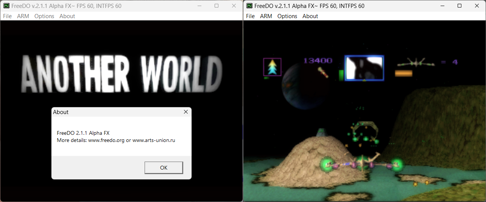Click the orange energy bar in game HUD
486x202 pixels.
click(403, 74)
